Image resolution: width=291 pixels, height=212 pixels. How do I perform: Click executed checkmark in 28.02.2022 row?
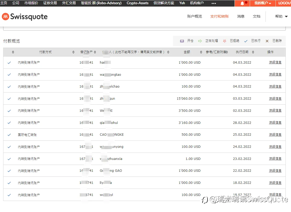click(x=9, y=123)
